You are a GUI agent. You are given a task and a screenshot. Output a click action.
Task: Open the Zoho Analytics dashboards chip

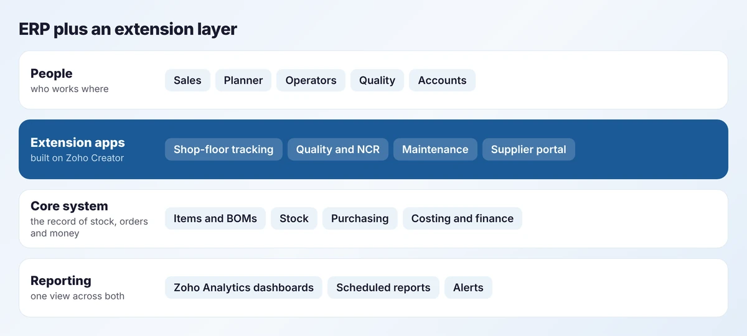243,287
